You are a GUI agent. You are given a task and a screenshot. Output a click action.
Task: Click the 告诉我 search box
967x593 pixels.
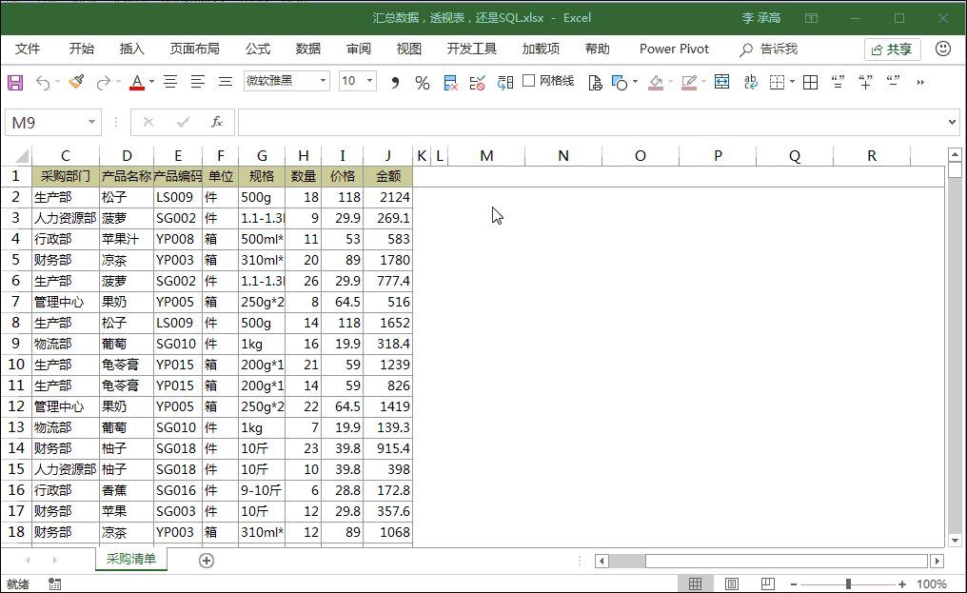769,49
